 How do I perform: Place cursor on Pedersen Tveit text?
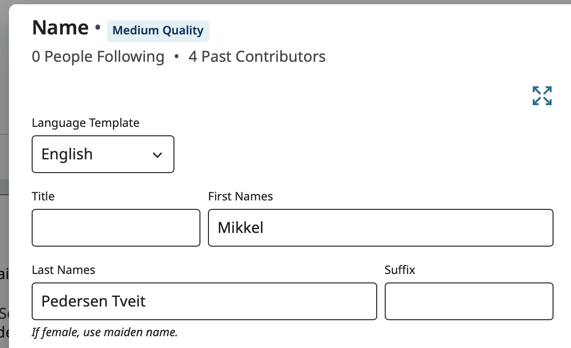pos(93,301)
